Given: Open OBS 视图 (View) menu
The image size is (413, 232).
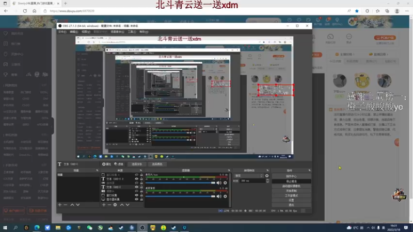Looking at the screenshot, I should (x=86, y=31).
